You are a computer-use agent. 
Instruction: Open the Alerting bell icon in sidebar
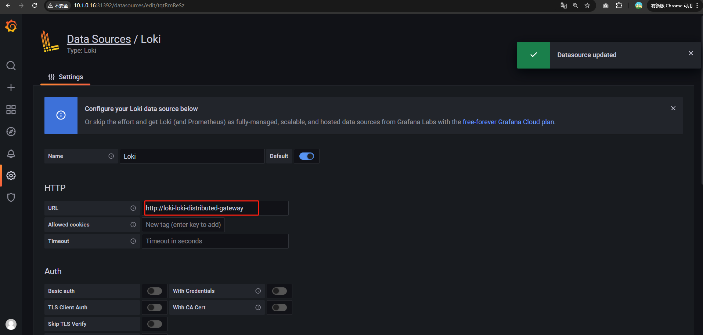(11, 154)
